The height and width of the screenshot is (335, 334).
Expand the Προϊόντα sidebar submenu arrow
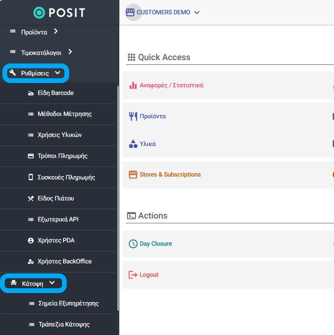click(56, 31)
